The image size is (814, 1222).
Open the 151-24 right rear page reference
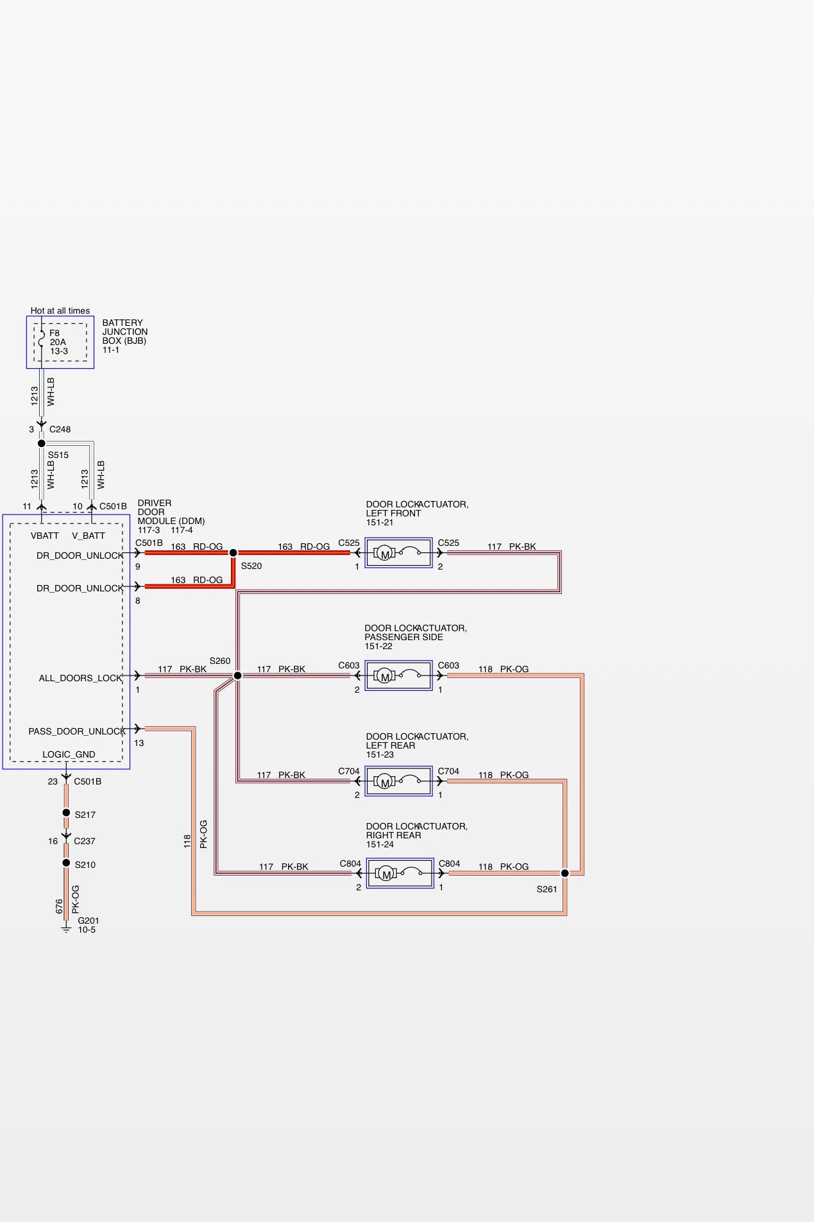pos(380,845)
